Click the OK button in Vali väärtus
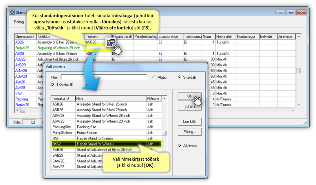316x185 pixels. (x=189, y=96)
